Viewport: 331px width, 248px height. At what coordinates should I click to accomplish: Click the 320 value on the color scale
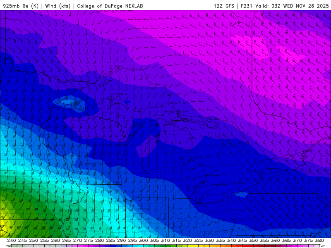click(187, 241)
